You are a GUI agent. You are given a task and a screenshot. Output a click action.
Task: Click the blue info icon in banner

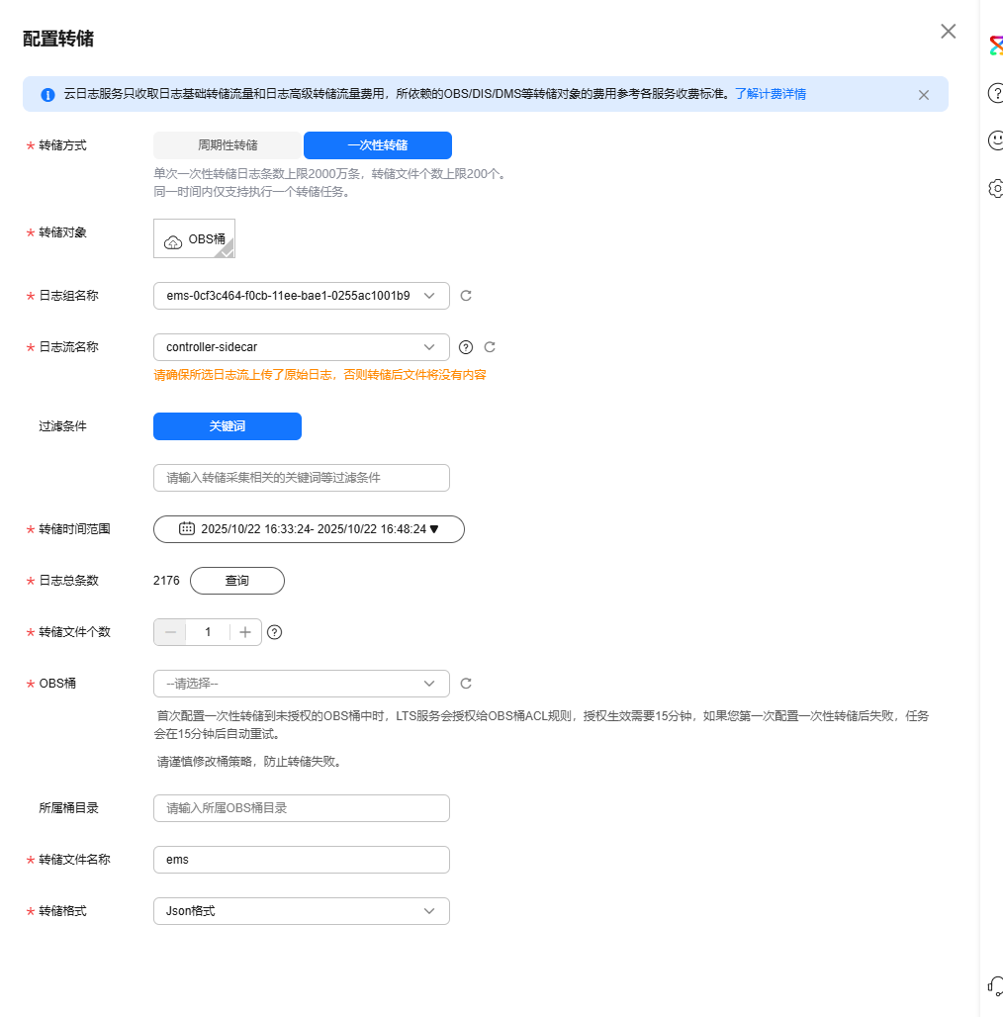point(48,95)
